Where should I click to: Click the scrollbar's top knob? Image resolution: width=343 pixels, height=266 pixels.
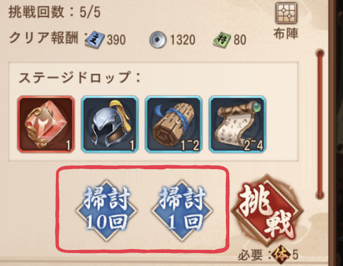[x=320, y=53]
